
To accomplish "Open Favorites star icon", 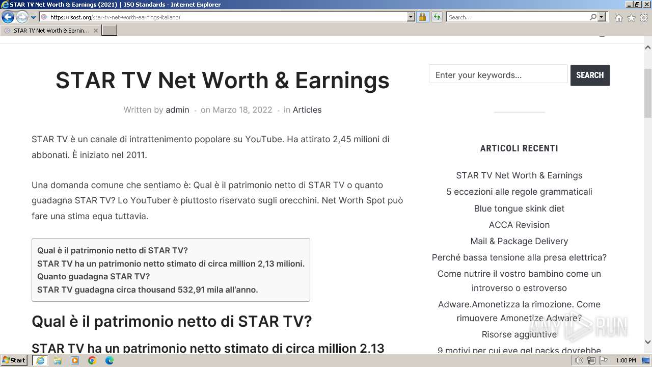I will [631, 18].
